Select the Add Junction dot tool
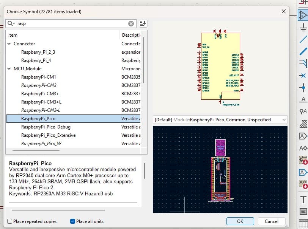 pos(303,87)
